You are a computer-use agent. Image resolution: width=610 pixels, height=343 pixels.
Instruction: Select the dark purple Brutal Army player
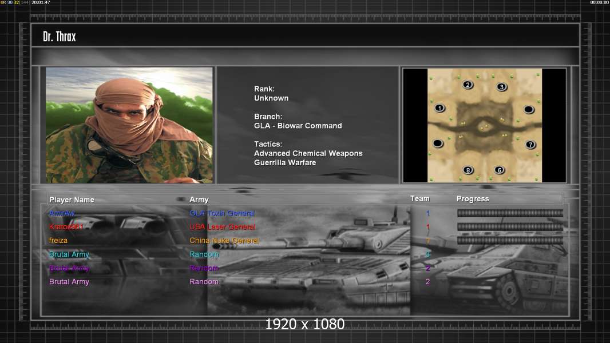pyautogui.click(x=69, y=268)
